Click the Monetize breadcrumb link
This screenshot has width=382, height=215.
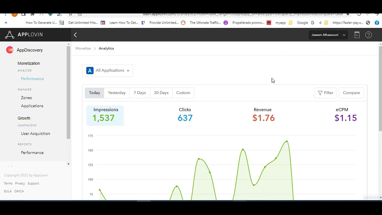click(83, 48)
